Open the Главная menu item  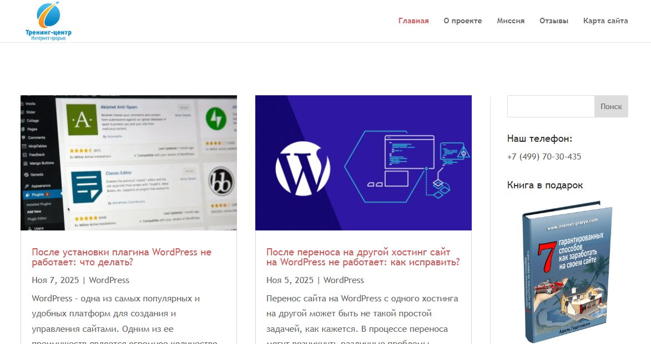coord(413,20)
